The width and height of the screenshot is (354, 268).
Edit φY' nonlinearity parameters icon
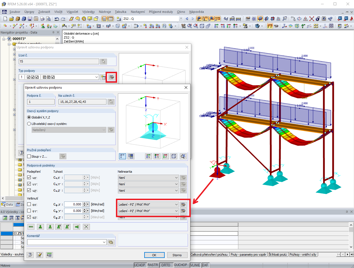click(x=183, y=211)
